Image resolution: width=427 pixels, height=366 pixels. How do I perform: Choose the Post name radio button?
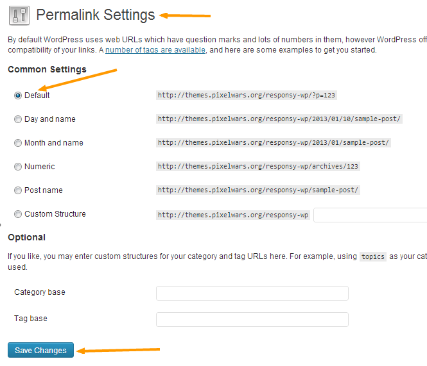[18, 190]
